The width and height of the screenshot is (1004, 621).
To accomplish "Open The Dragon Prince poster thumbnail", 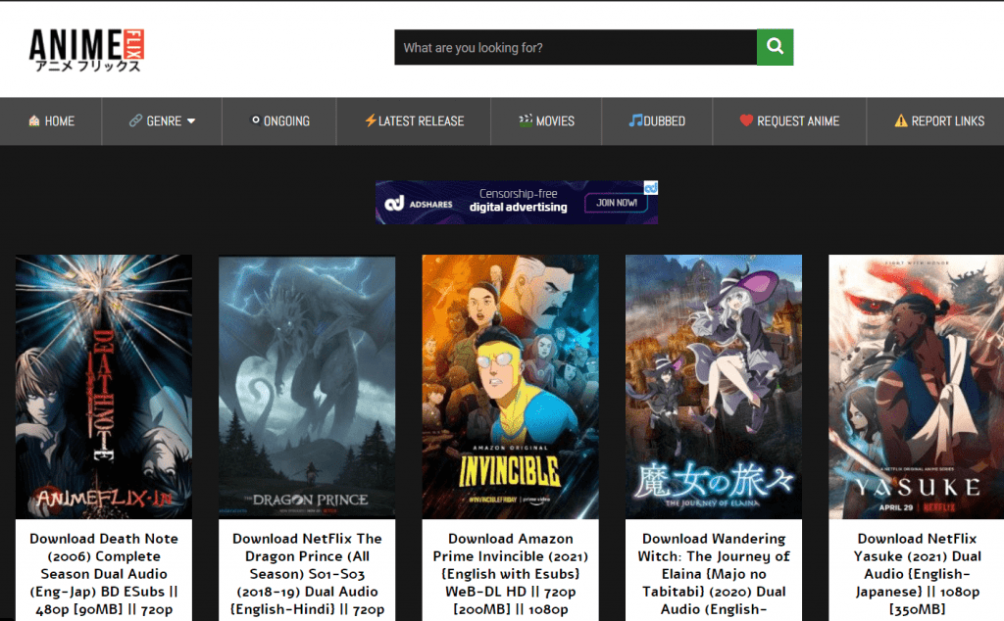I will click(x=307, y=386).
